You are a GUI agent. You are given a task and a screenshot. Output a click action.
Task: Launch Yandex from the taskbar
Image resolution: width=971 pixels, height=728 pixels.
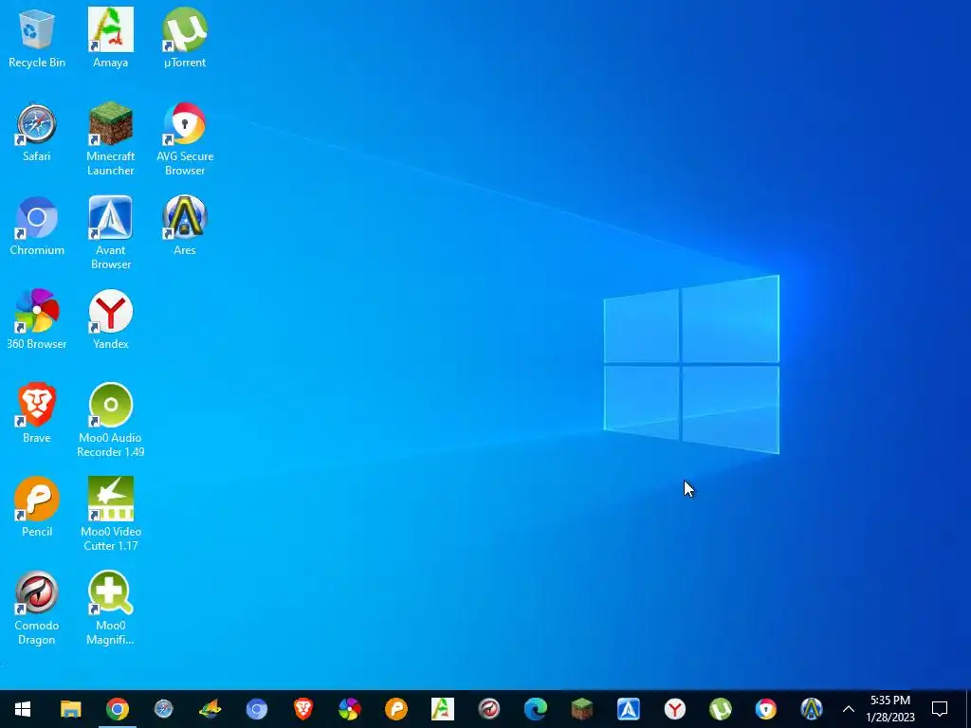coord(674,709)
